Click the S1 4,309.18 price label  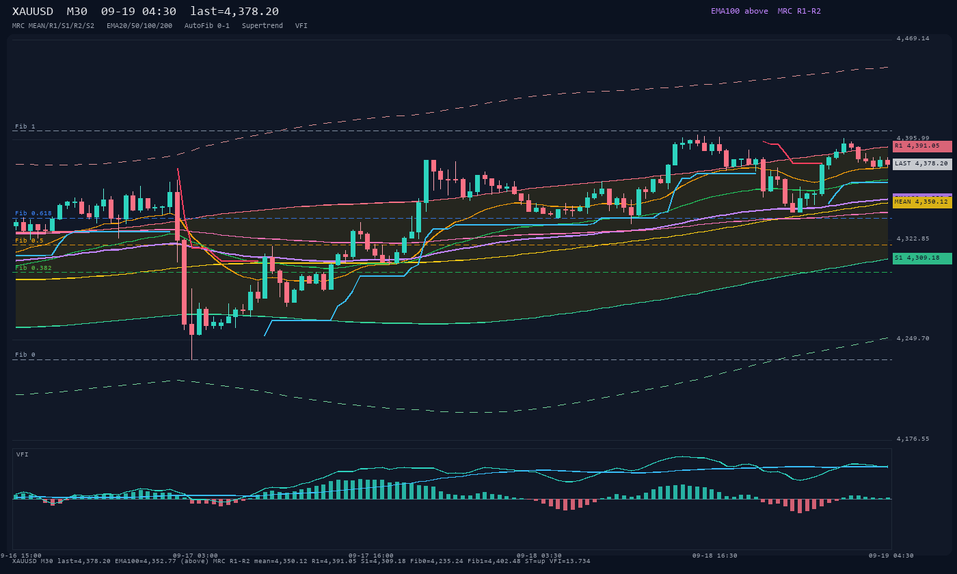(x=922, y=258)
